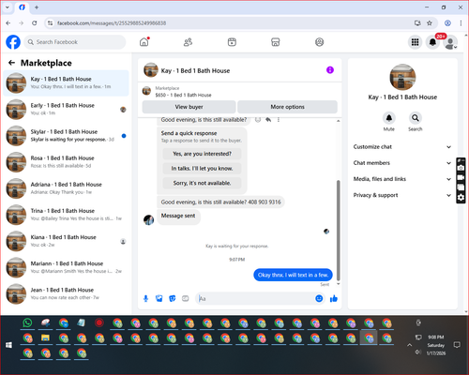469x375 pixels.
Task: Expand Media, files and links section
Action: [x=402, y=179]
